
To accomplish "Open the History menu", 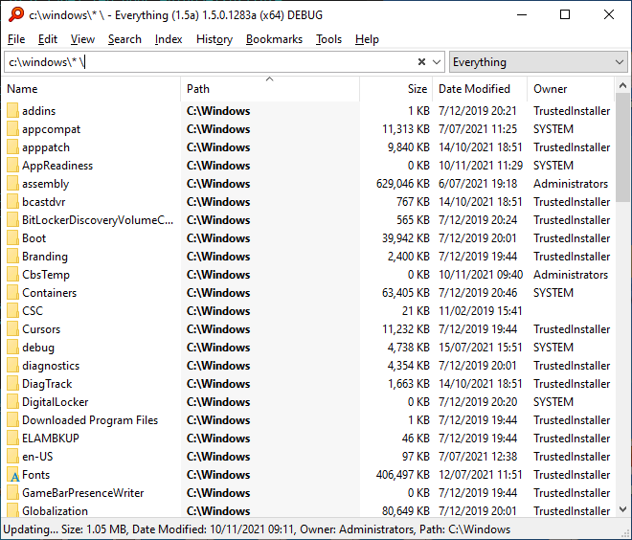I will click(214, 39).
